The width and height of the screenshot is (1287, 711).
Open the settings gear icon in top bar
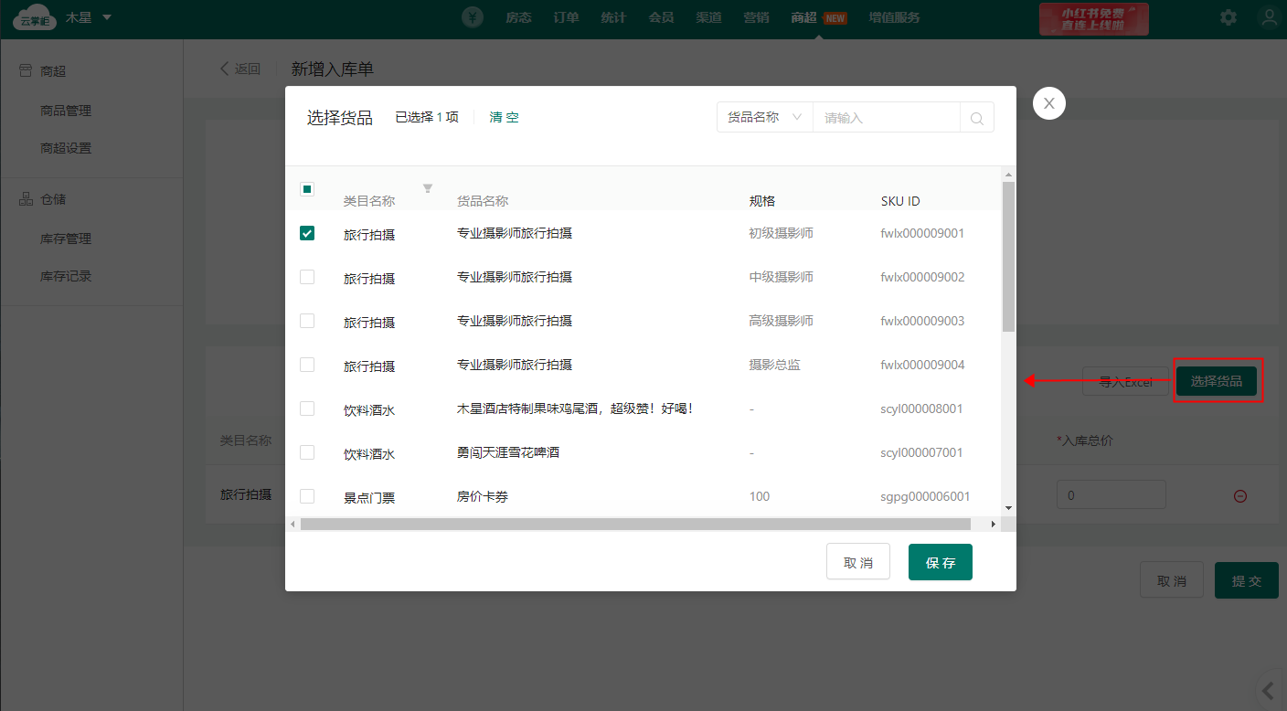1228,17
